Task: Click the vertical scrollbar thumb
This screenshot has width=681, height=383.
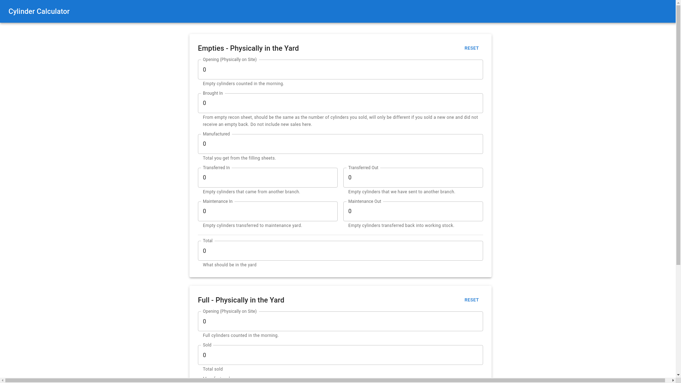Action: pos(678,135)
